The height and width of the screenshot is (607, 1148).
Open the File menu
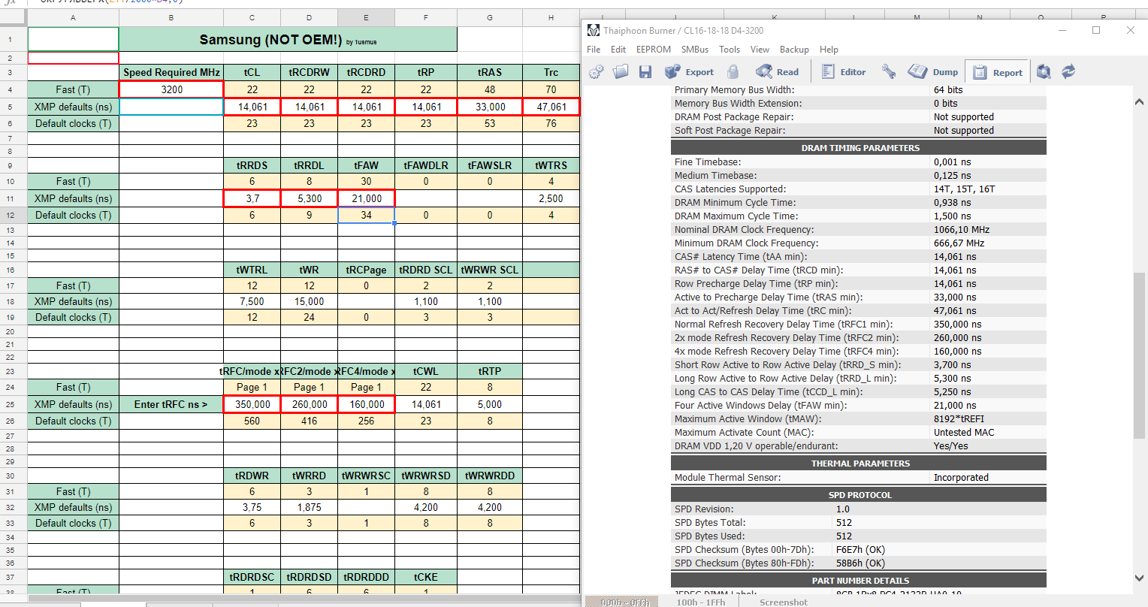tap(594, 50)
